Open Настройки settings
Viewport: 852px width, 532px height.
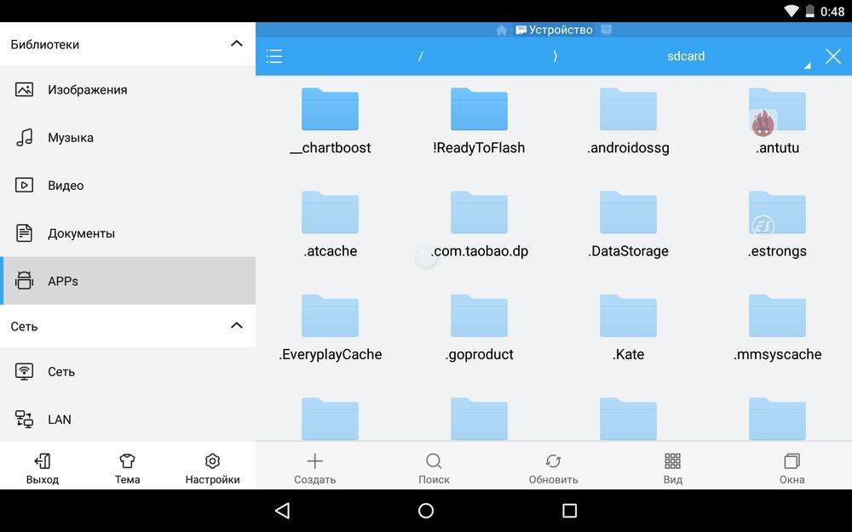[212, 469]
